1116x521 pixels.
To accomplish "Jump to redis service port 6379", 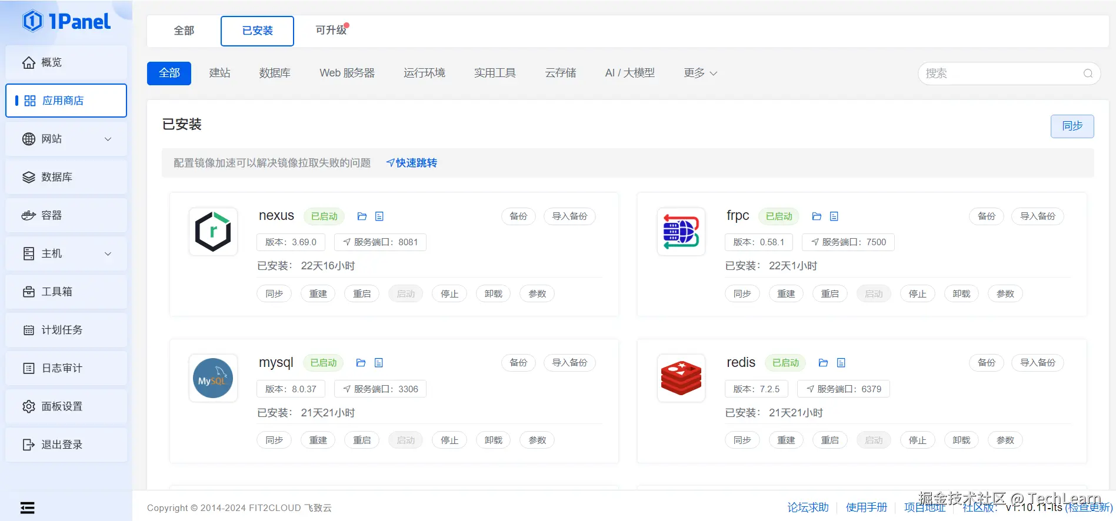I will tap(844, 389).
